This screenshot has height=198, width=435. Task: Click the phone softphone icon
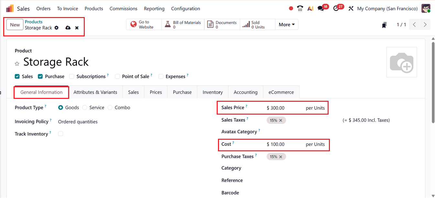[300, 8]
